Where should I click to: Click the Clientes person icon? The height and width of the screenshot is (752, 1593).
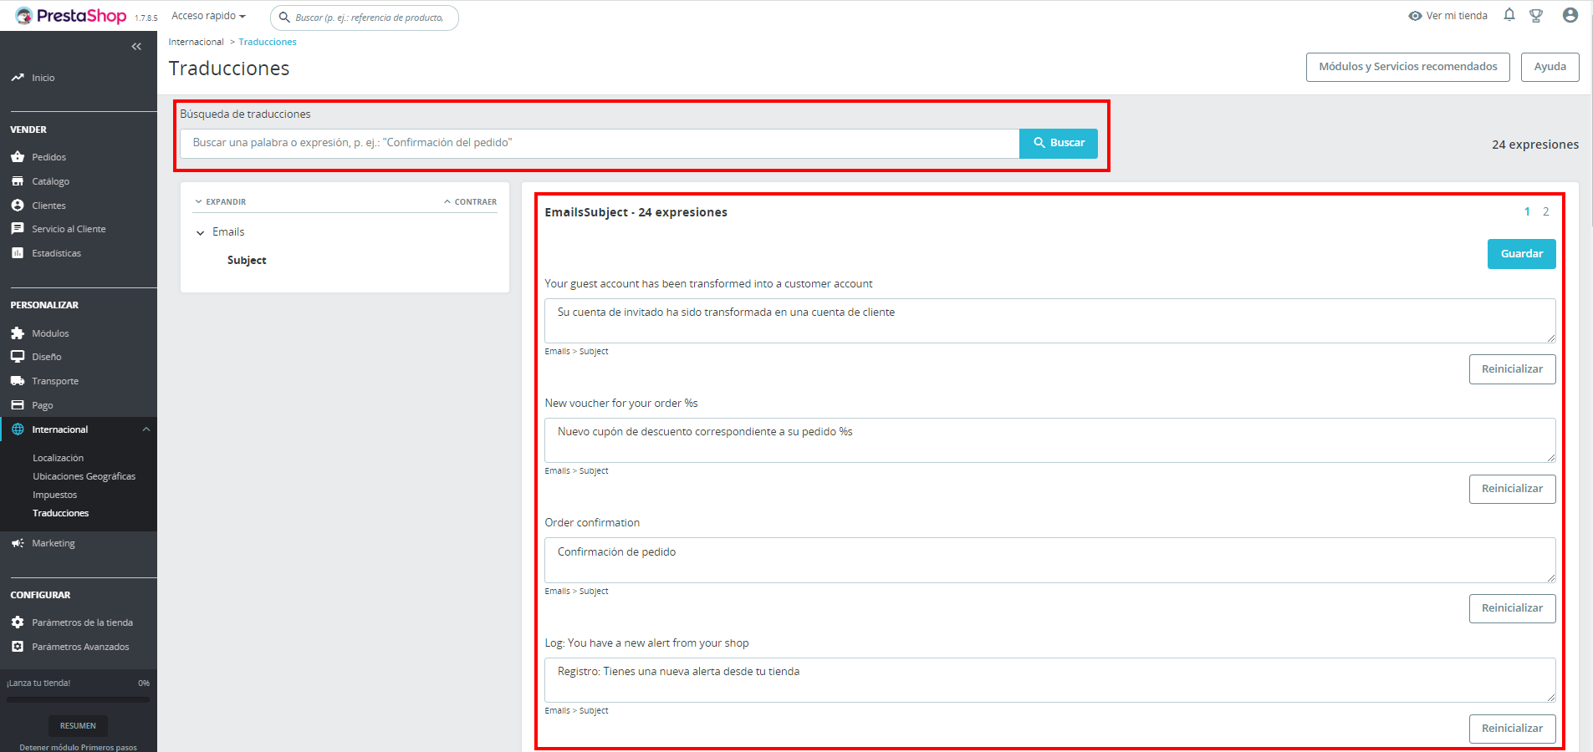[18, 206]
